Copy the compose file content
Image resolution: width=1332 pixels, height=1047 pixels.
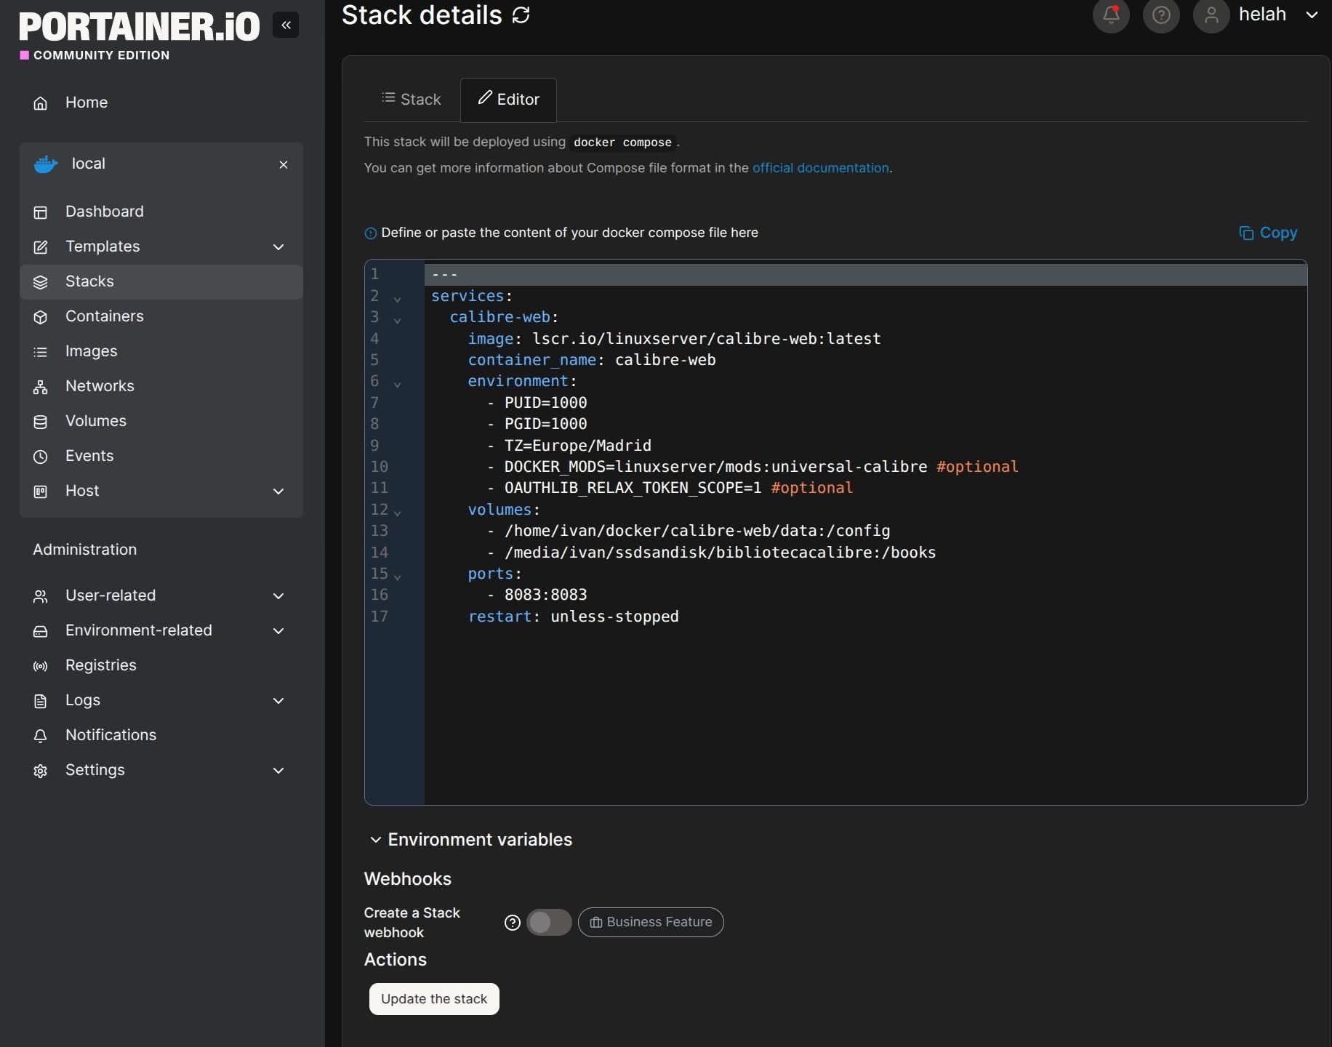point(1268,233)
